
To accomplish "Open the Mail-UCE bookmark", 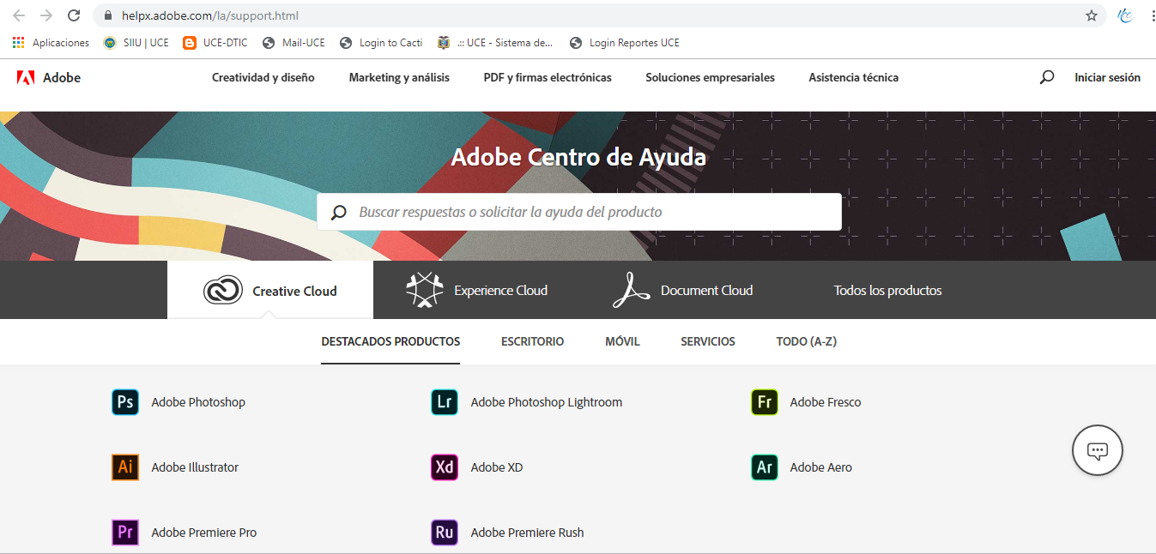I will (294, 42).
